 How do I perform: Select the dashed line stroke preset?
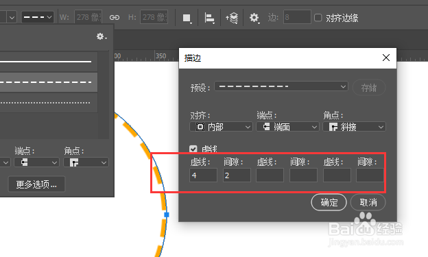click(49, 82)
